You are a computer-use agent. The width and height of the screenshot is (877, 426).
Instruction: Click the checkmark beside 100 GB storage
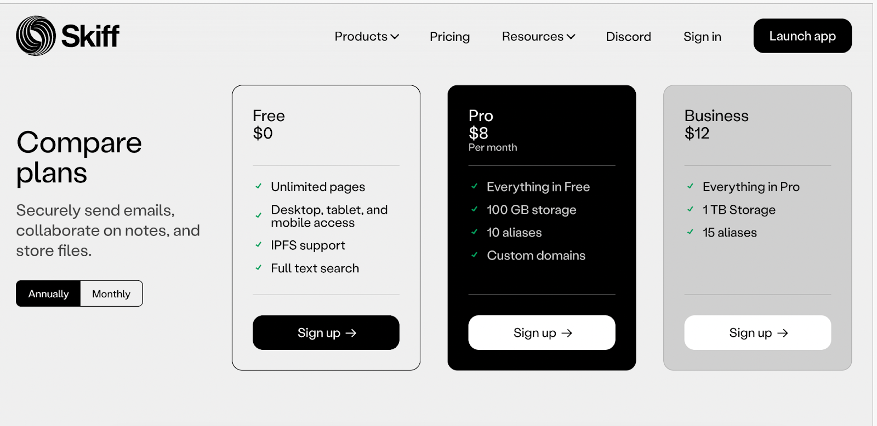click(474, 209)
